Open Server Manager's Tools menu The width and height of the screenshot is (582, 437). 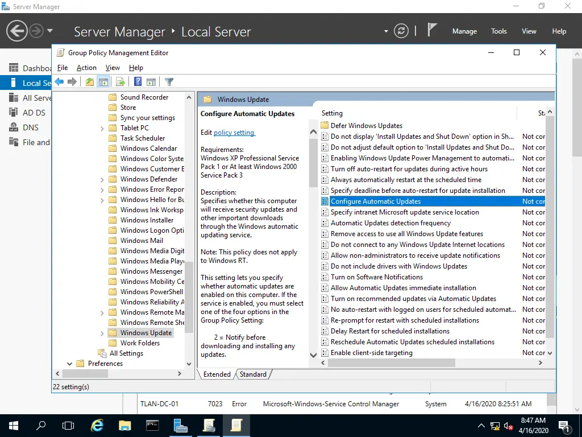pos(499,31)
